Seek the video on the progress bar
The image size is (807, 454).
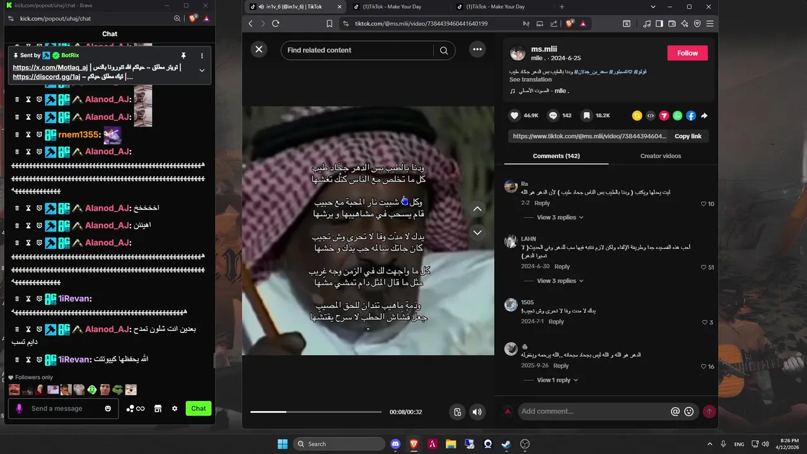pos(316,412)
